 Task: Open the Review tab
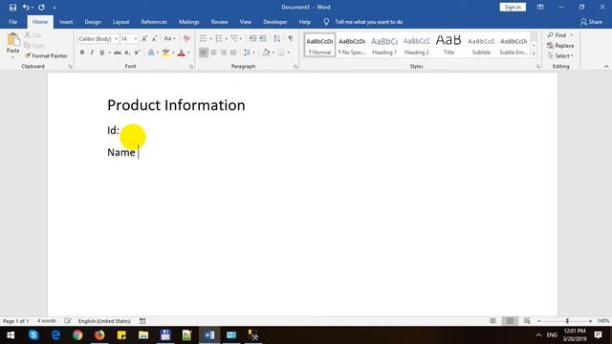click(219, 22)
